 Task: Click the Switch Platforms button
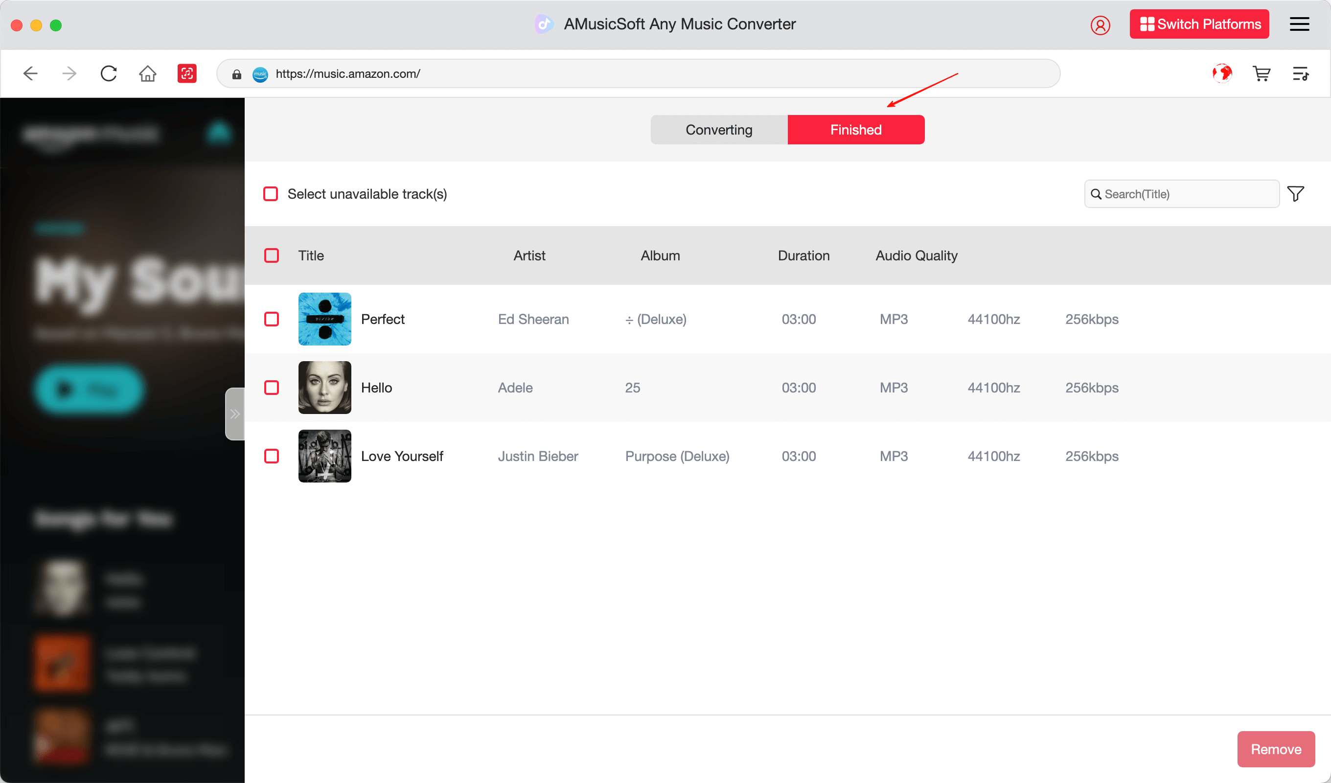(x=1199, y=24)
